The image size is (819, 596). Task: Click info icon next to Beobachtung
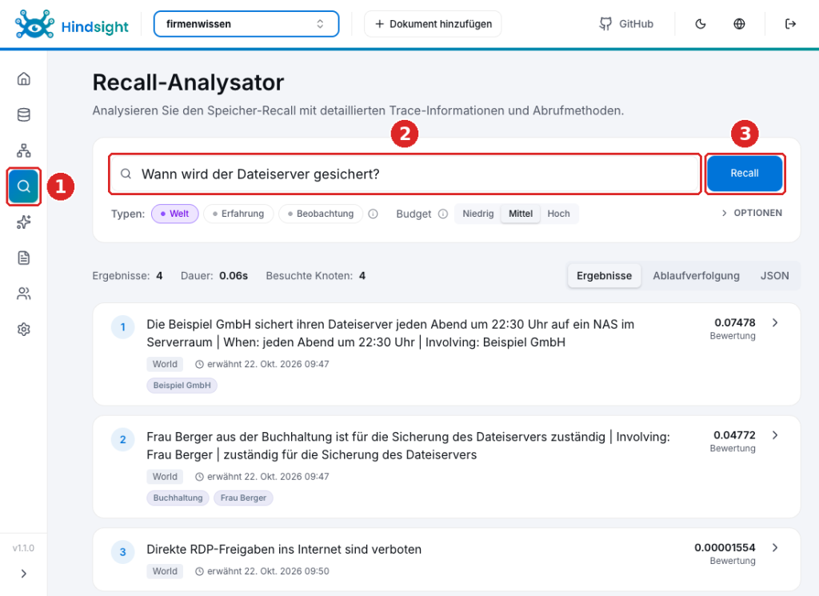[373, 214]
